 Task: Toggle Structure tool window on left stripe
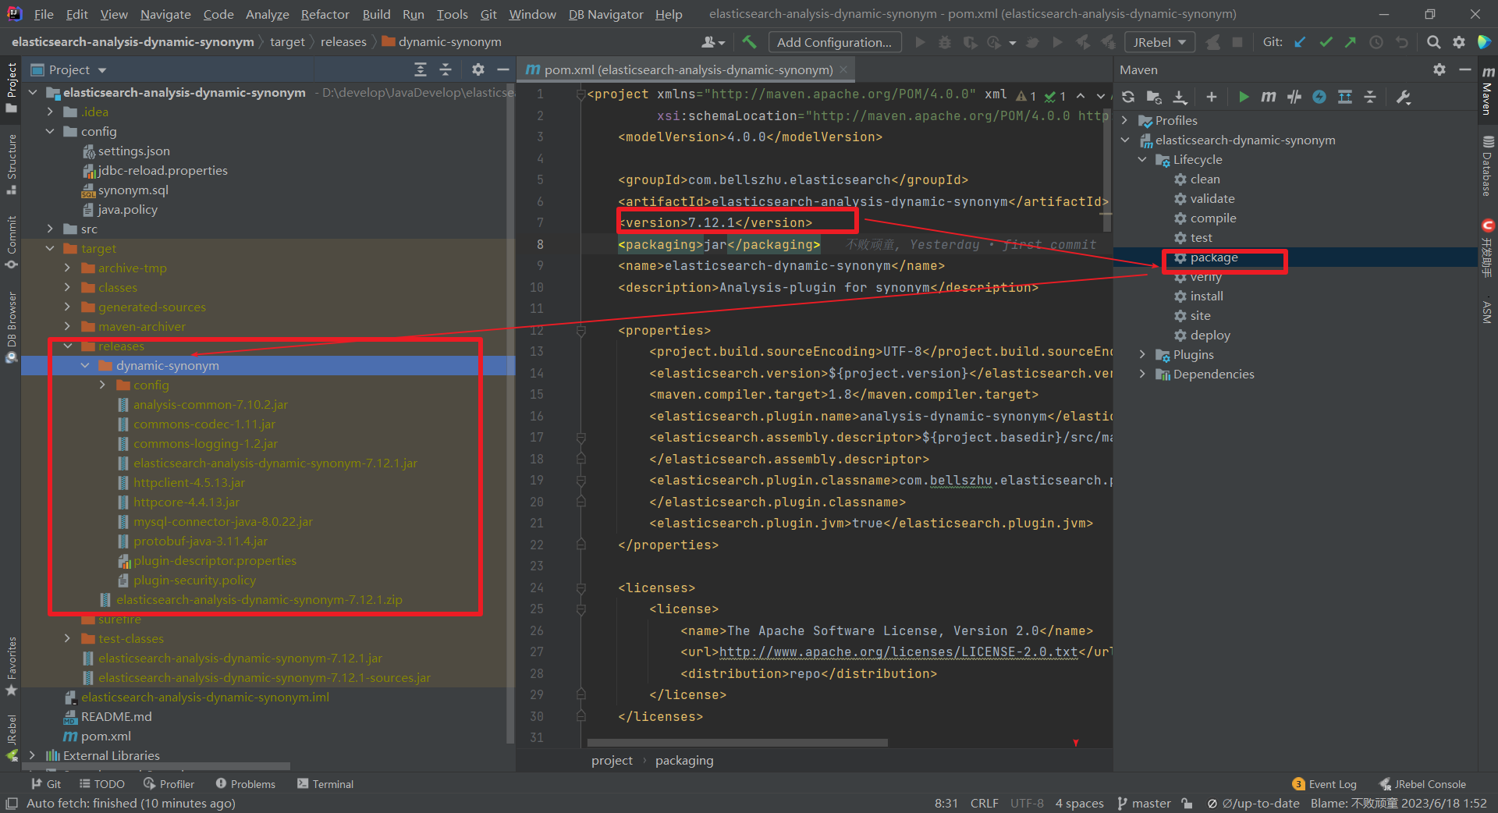[x=12, y=164]
